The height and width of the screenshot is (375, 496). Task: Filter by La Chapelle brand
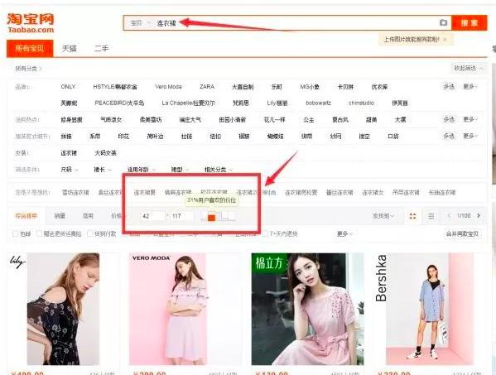tap(188, 103)
